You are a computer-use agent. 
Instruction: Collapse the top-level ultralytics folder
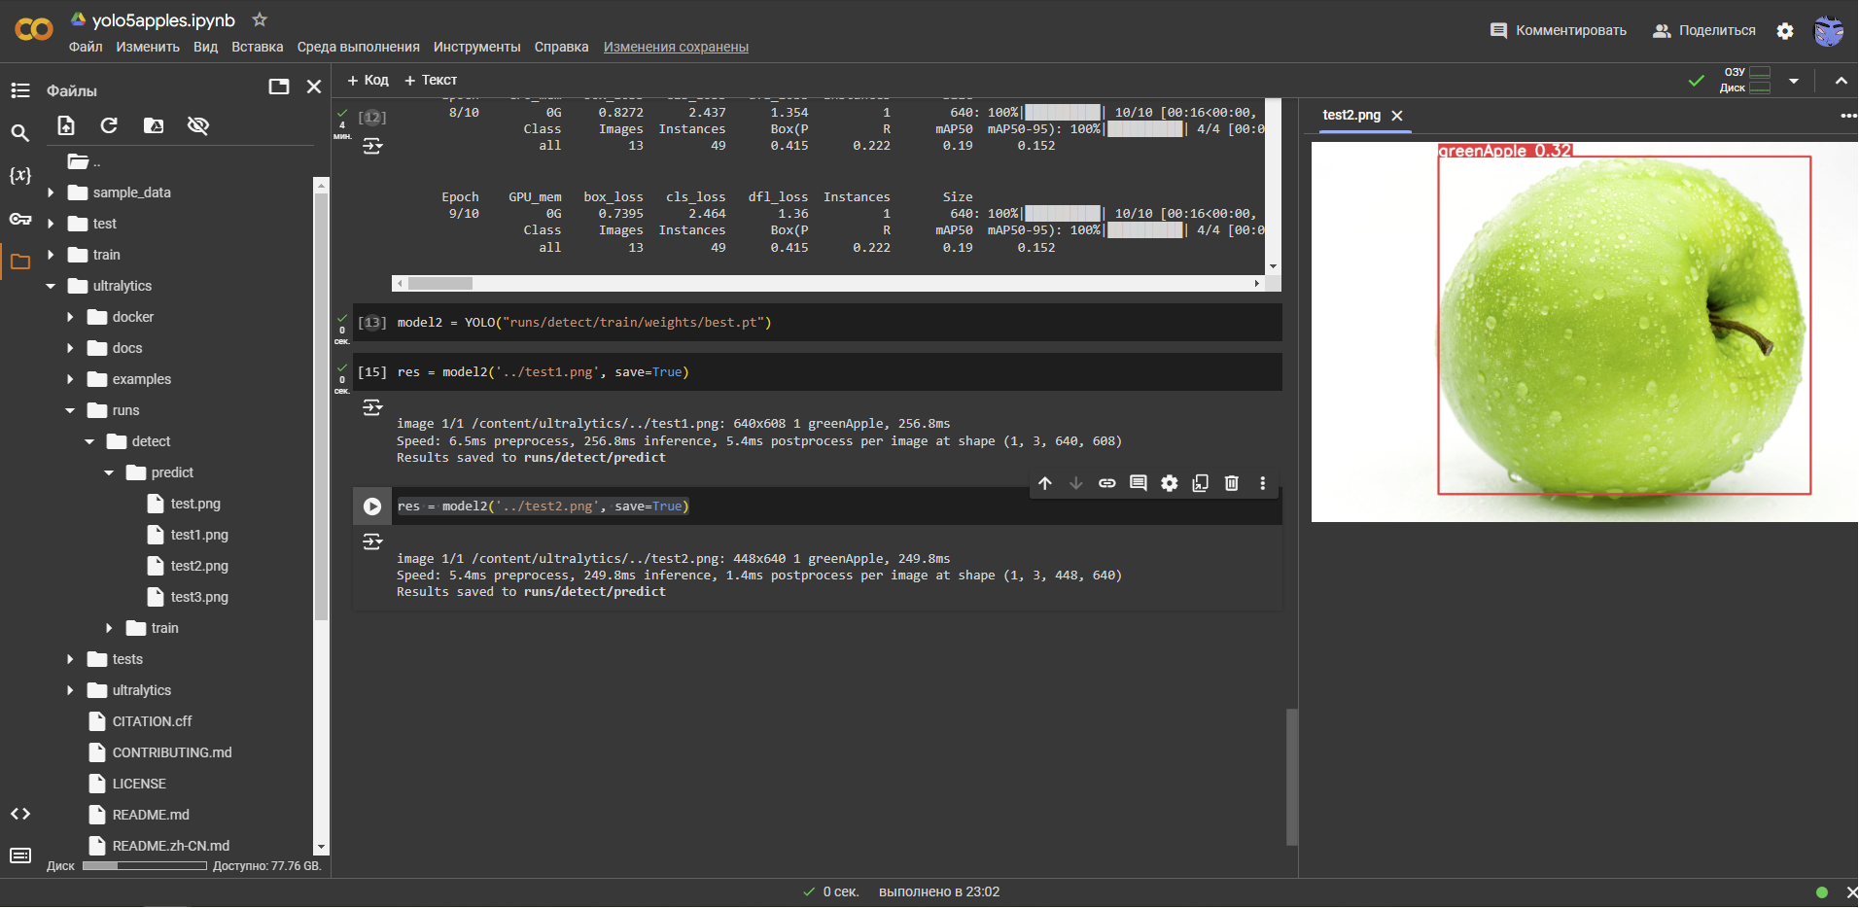51,286
